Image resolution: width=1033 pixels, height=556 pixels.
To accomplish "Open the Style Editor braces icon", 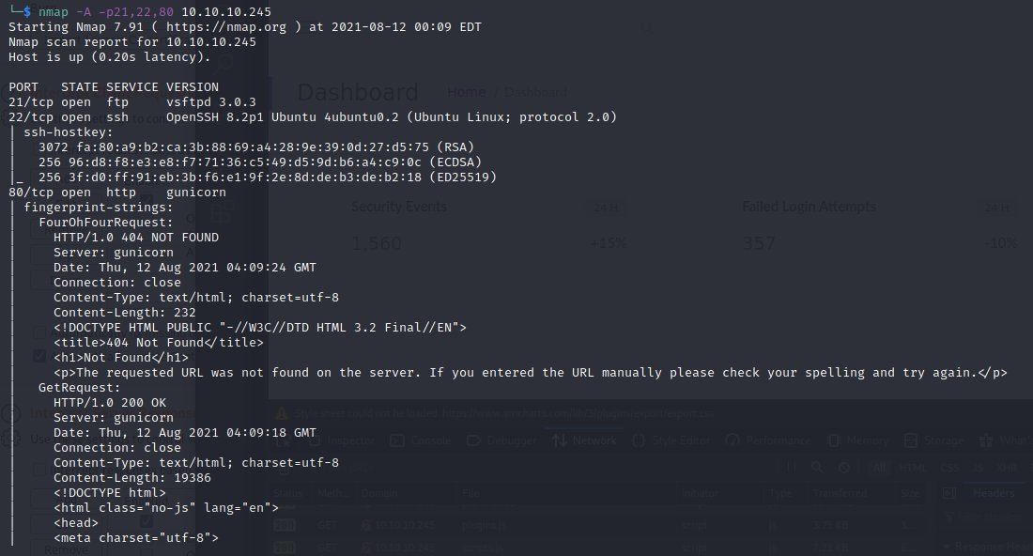I will coord(639,440).
